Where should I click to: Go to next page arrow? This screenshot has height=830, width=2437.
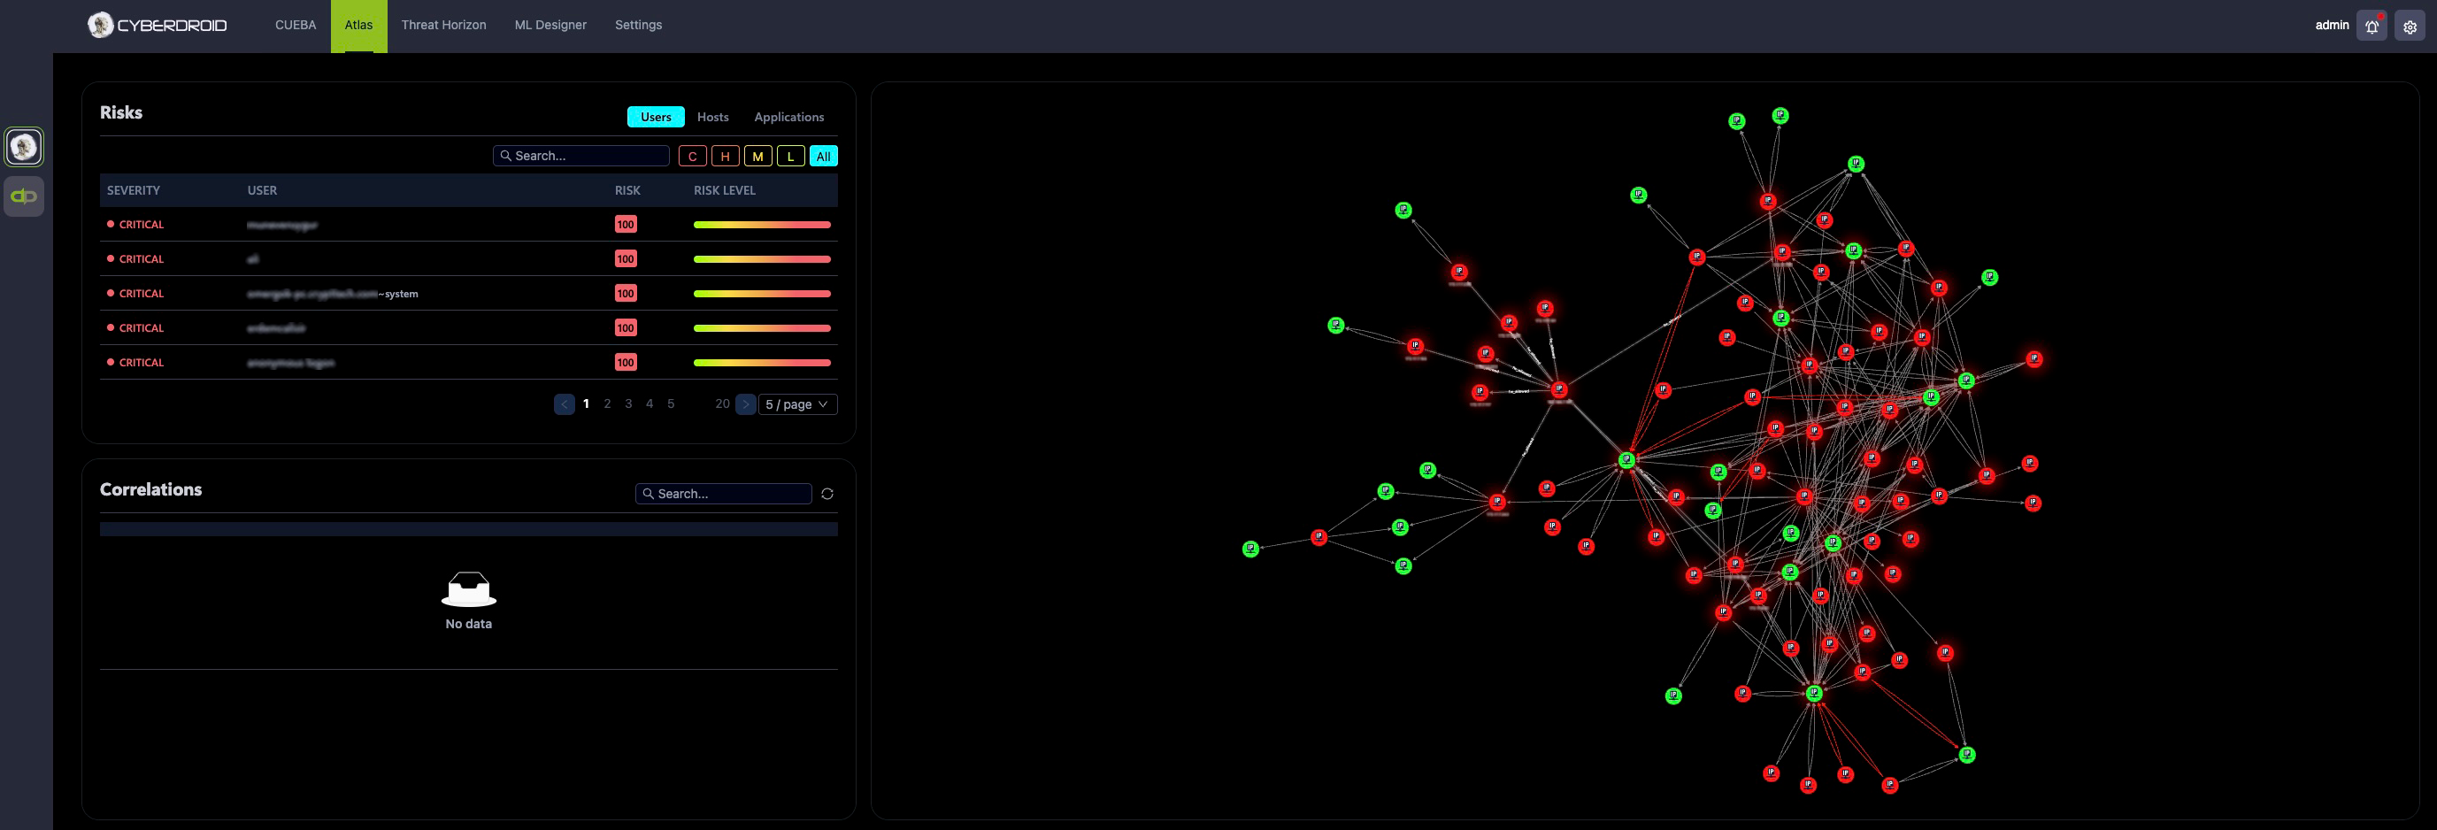click(x=745, y=404)
